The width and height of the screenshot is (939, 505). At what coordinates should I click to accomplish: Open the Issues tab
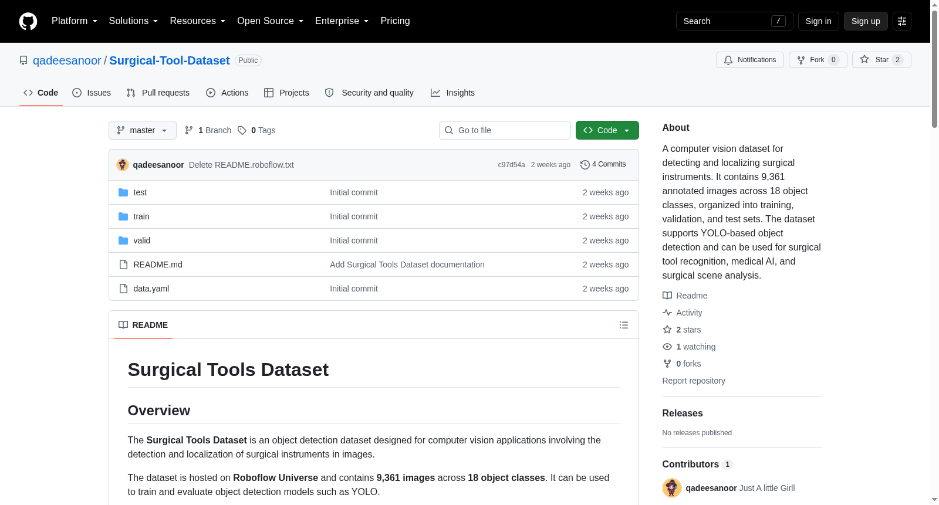(x=92, y=93)
